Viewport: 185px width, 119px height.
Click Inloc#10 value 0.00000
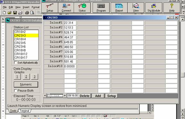[70, 66]
